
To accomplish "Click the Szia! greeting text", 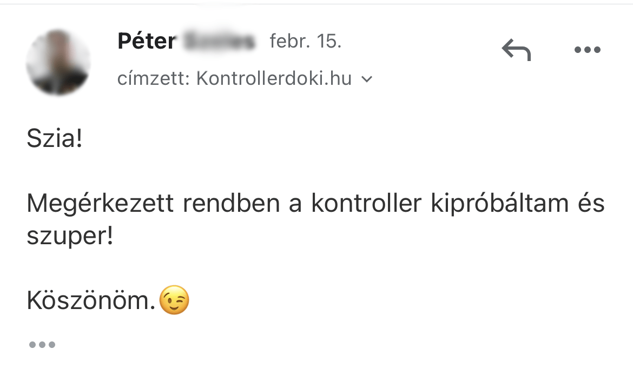I will pos(55,140).
